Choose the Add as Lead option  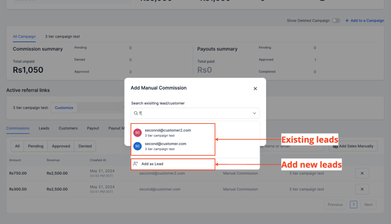pos(152,164)
